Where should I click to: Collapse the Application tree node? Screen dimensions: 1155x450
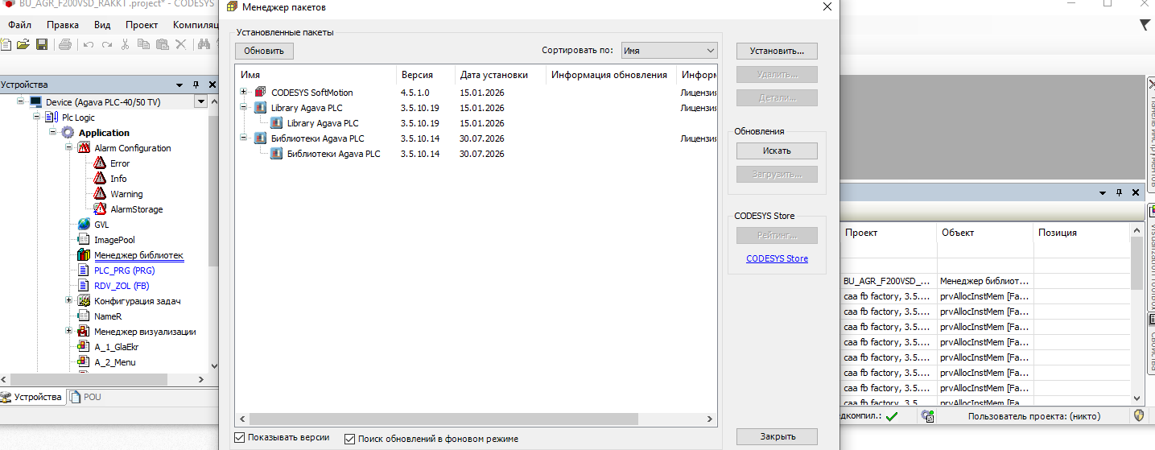pyautogui.click(x=52, y=133)
